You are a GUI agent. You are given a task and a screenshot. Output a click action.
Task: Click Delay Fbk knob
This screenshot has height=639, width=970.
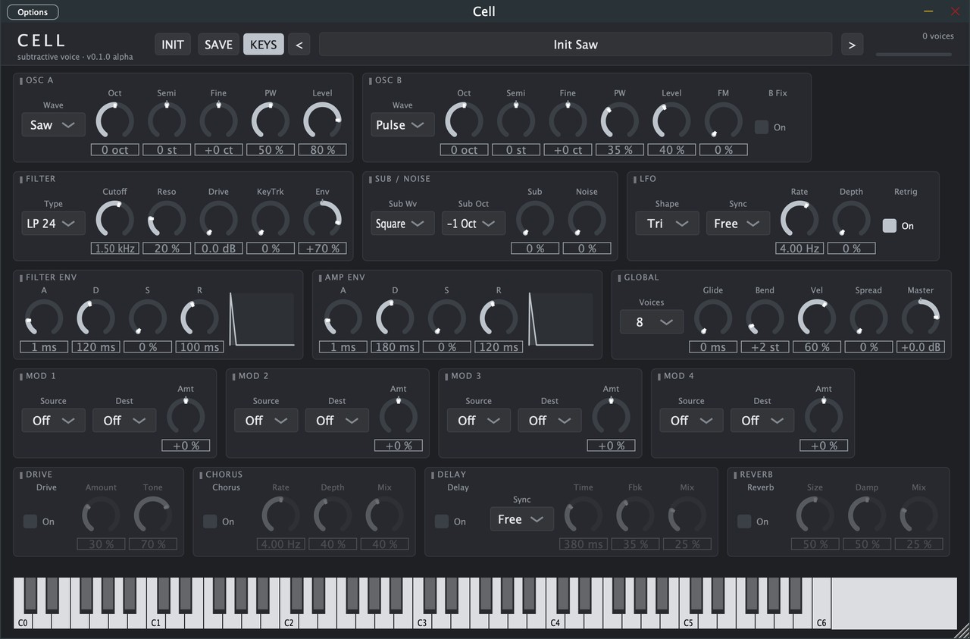(635, 515)
